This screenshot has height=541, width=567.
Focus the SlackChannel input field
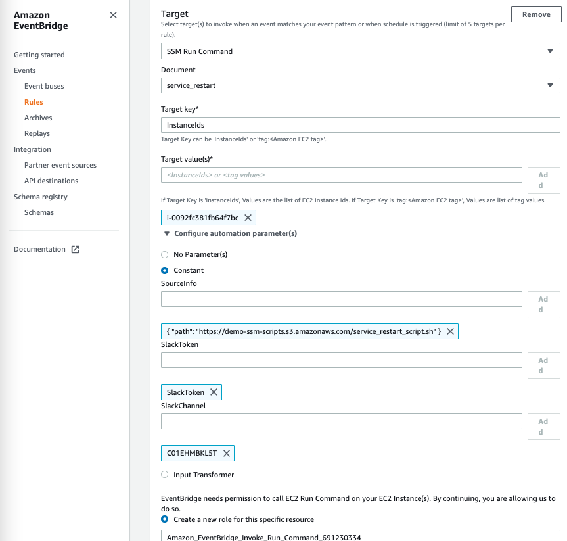(x=342, y=421)
